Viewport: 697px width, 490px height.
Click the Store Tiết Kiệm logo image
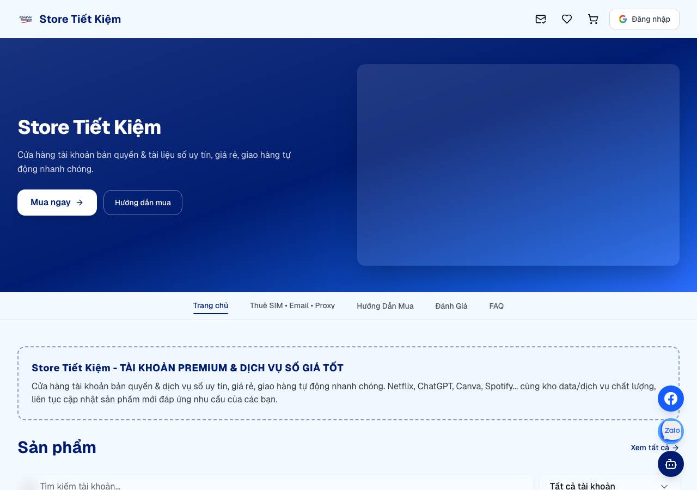tap(26, 19)
